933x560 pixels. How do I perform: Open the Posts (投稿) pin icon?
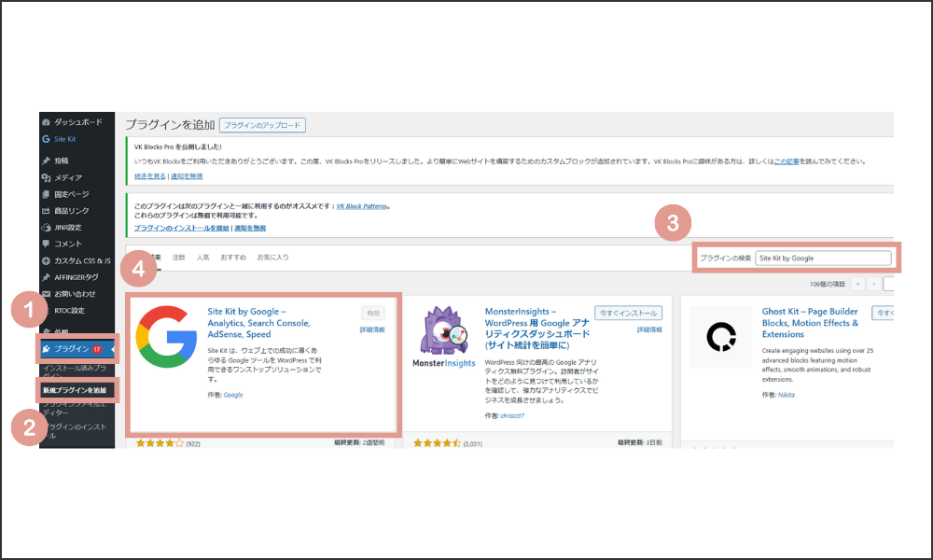(46, 161)
